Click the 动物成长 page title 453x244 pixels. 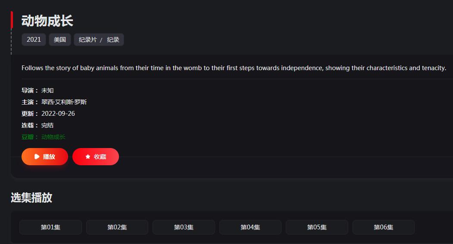[47, 21]
